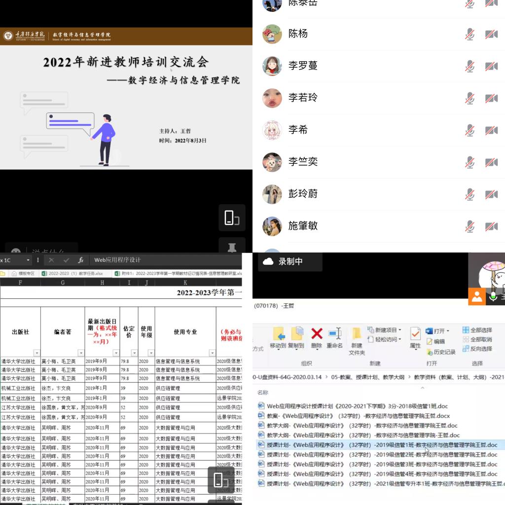Open 属性 properties icon

(x=415, y=334)
